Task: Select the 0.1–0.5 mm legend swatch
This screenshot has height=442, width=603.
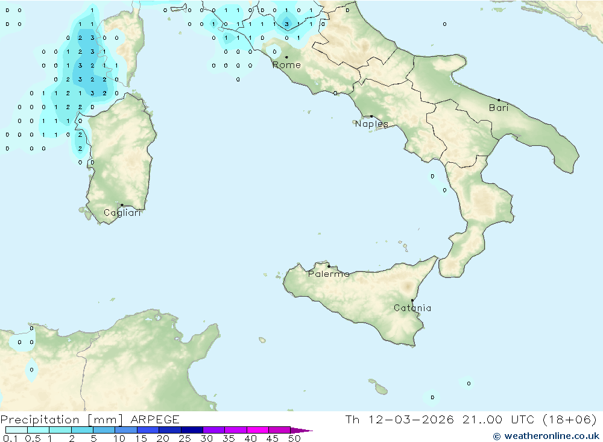Action: tap(16, 430)
